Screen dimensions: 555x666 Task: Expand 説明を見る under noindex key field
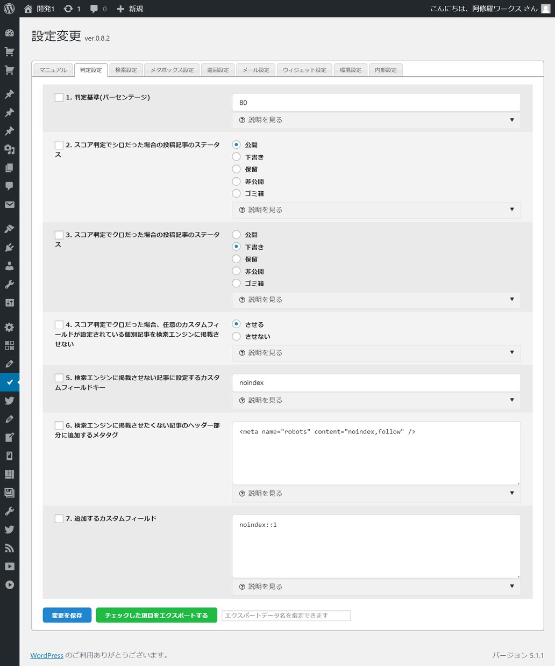tap(376, 400)
